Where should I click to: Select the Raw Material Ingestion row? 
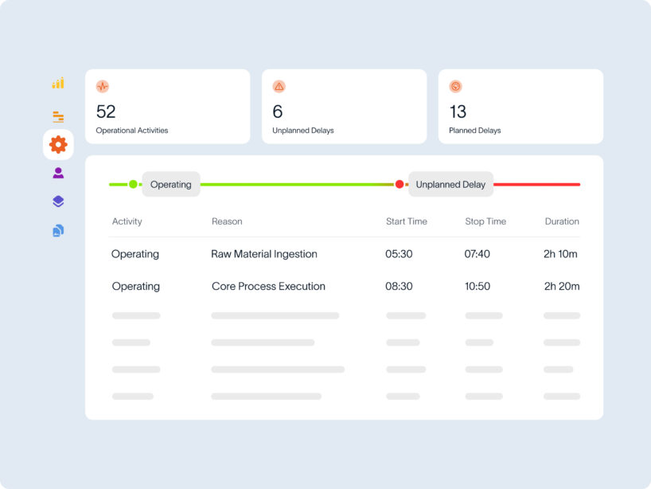point(264,254)
